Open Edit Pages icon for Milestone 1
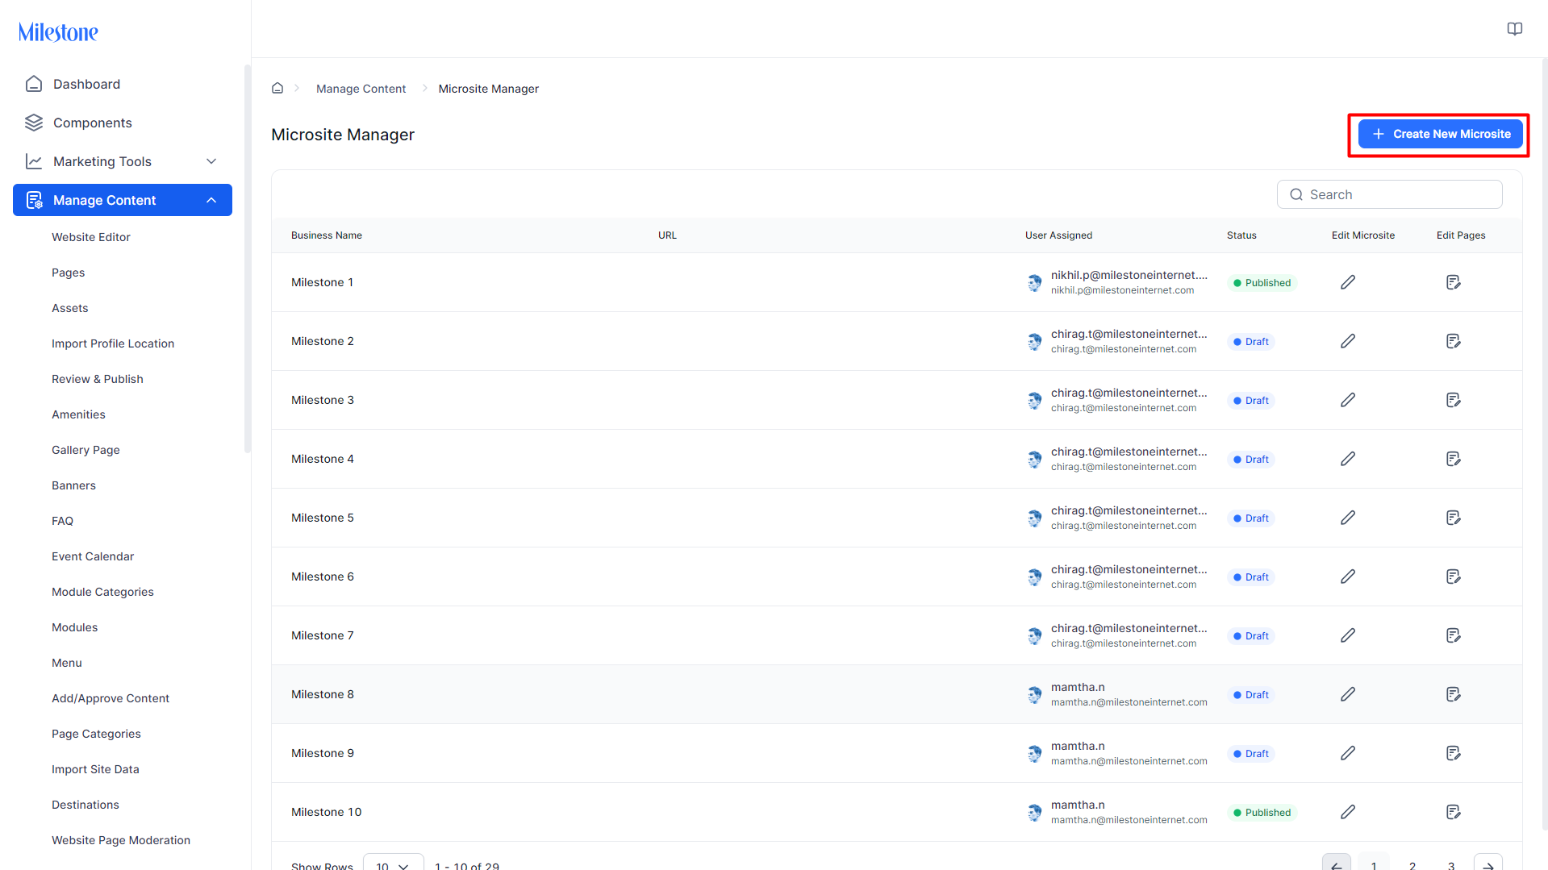Screen dimensions: 1548x870 pos(1454,282)
